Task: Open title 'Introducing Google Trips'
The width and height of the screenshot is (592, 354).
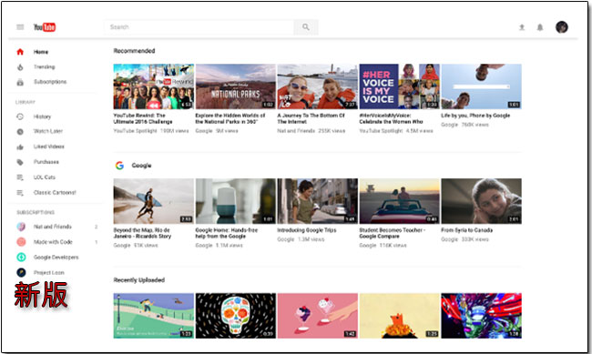Action: coord(307,230)
